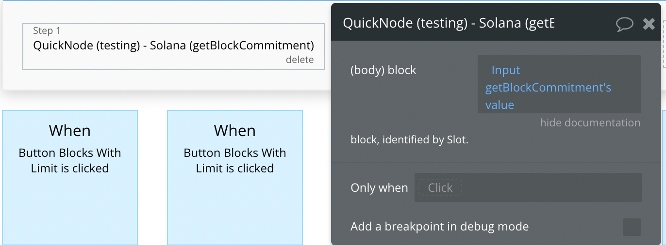Click the hide documentation link

click(590, 122)
